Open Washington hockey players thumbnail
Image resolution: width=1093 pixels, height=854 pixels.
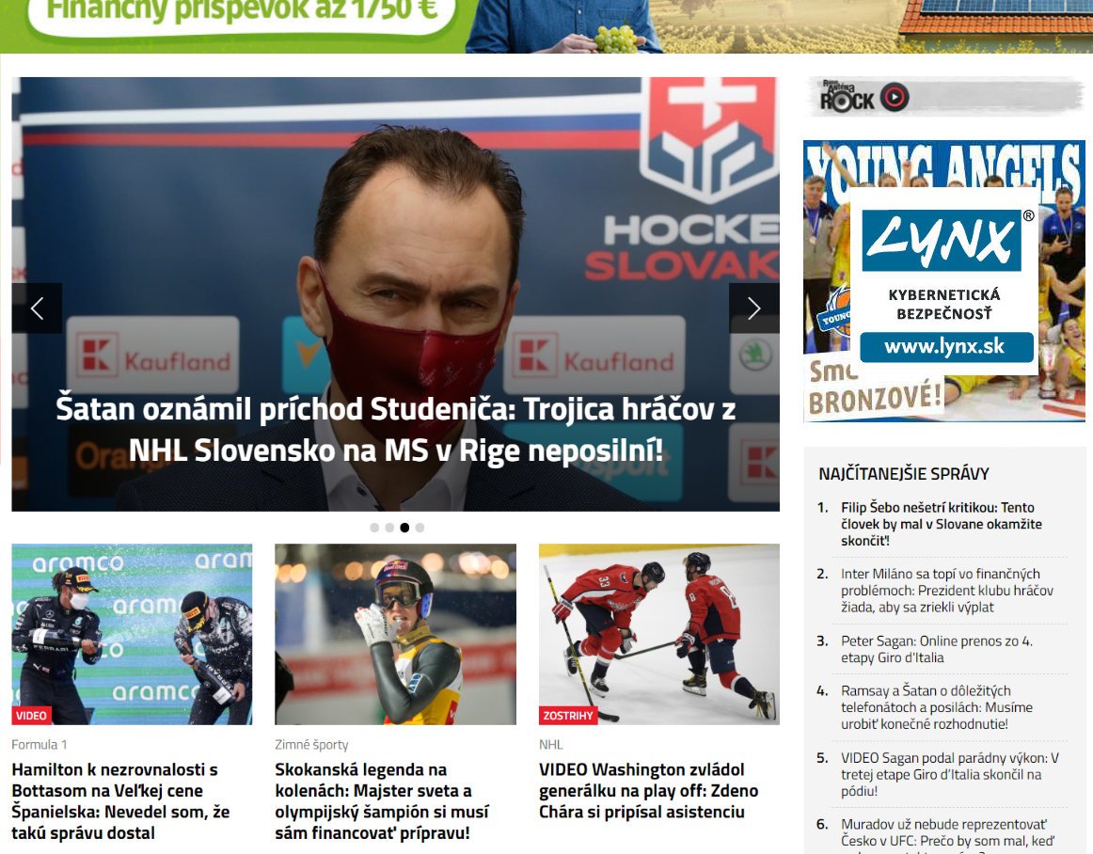click(658, 635)
